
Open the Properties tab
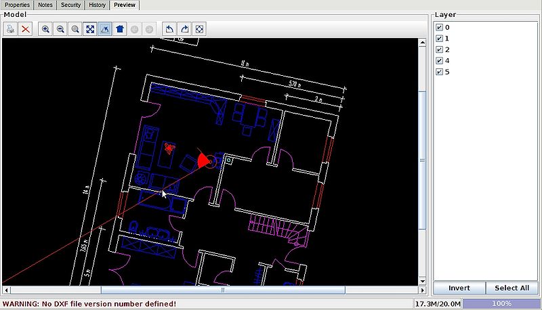click(x=17, y=5)
